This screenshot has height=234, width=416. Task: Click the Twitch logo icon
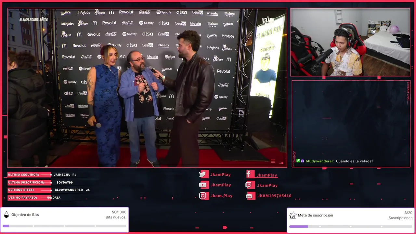tap(250, 185)
